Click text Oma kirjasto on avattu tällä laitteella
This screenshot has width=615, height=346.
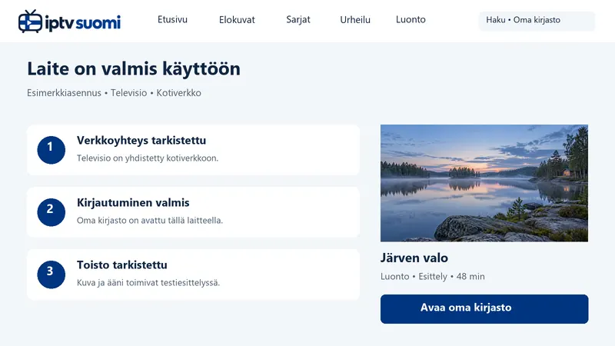click(x=150, y=221)
